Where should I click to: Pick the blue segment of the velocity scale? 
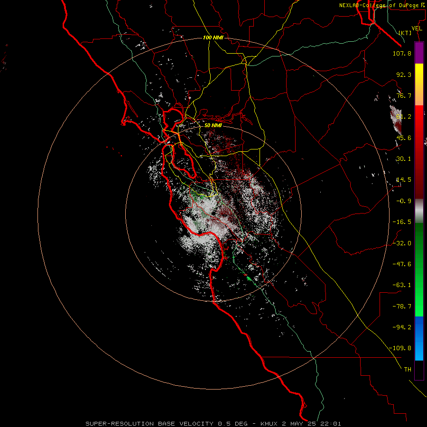pyautogui.click(x=419, y=338)
